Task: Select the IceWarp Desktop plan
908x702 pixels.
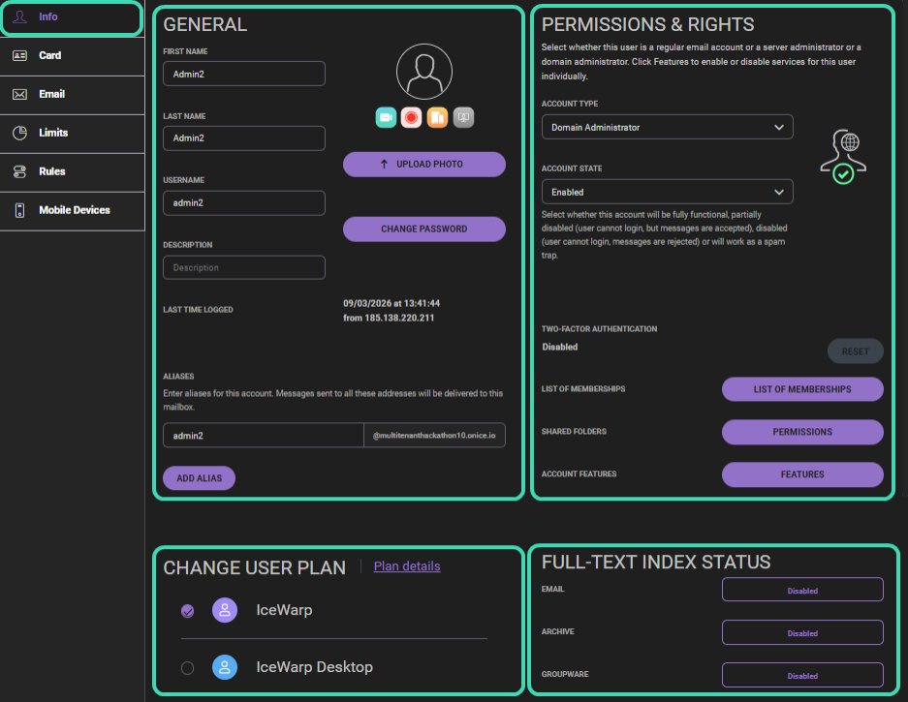Action: pyautogui.click(x=189, y=667)
